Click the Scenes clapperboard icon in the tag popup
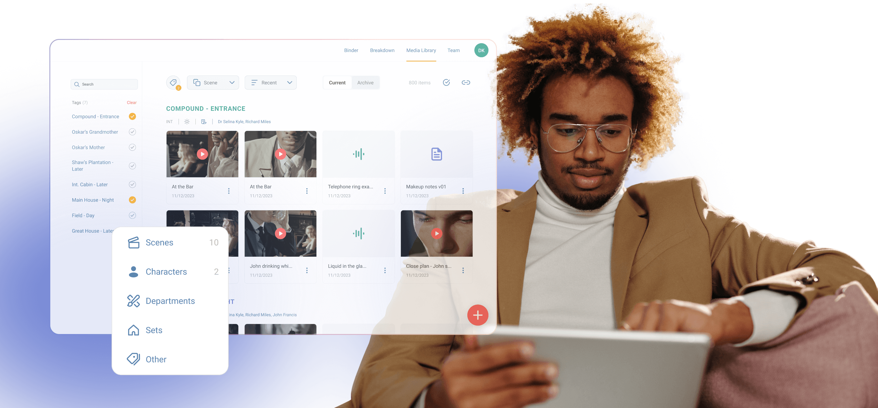 [134, 242]
